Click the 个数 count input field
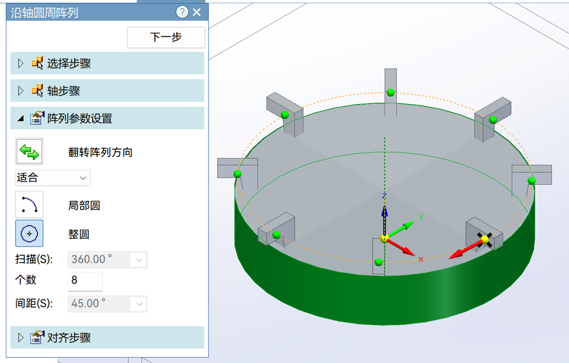This screenshot has width=569, height=363. (85, 281)
